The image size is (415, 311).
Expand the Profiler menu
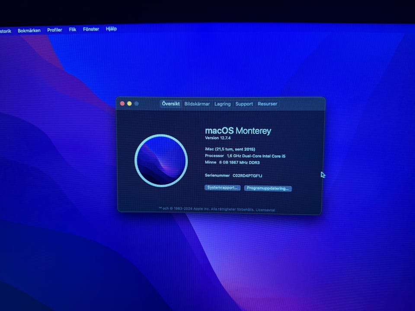tap(54, 30)
